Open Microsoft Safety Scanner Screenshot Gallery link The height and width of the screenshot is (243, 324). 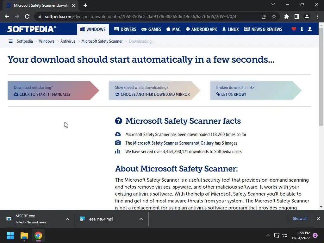pos(173,143)
